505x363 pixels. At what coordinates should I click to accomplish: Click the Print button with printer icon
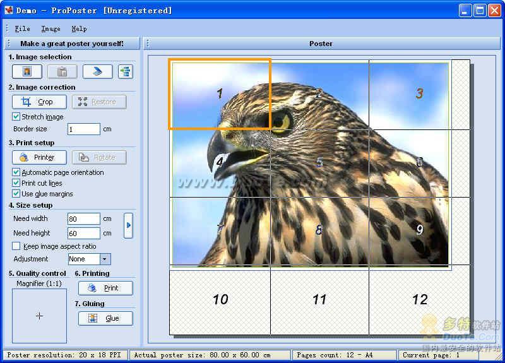(105, 288)
